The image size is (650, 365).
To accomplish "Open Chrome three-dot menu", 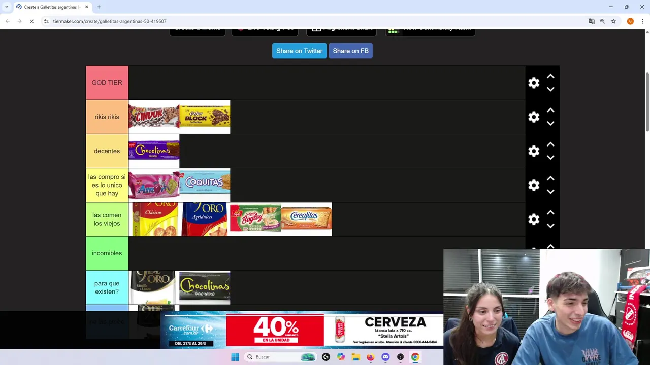I will click(x=642, y=21).
